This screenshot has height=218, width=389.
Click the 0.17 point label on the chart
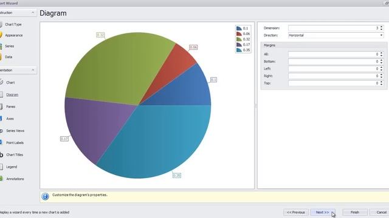pos(64,139)
